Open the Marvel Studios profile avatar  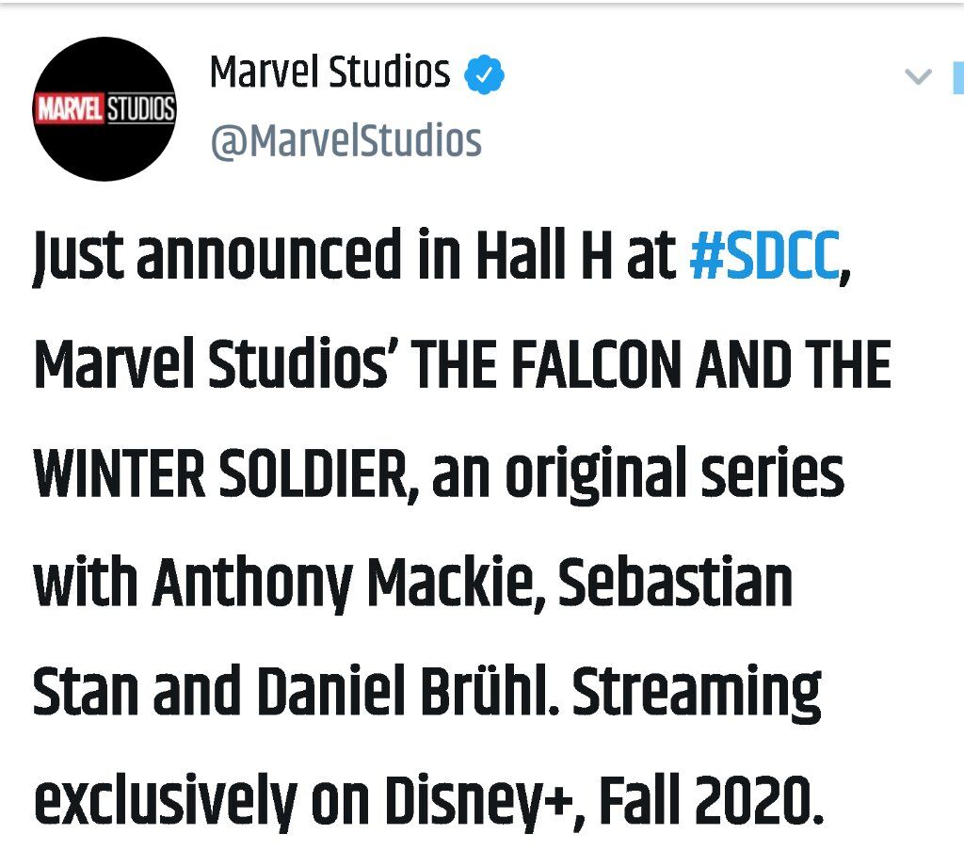coord(104,109)
